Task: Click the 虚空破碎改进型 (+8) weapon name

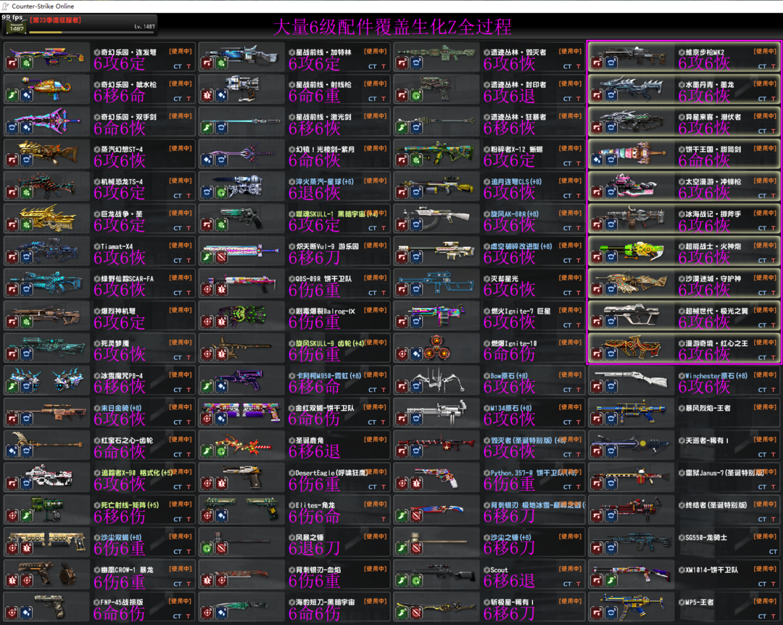Action: tap(521, 247)
